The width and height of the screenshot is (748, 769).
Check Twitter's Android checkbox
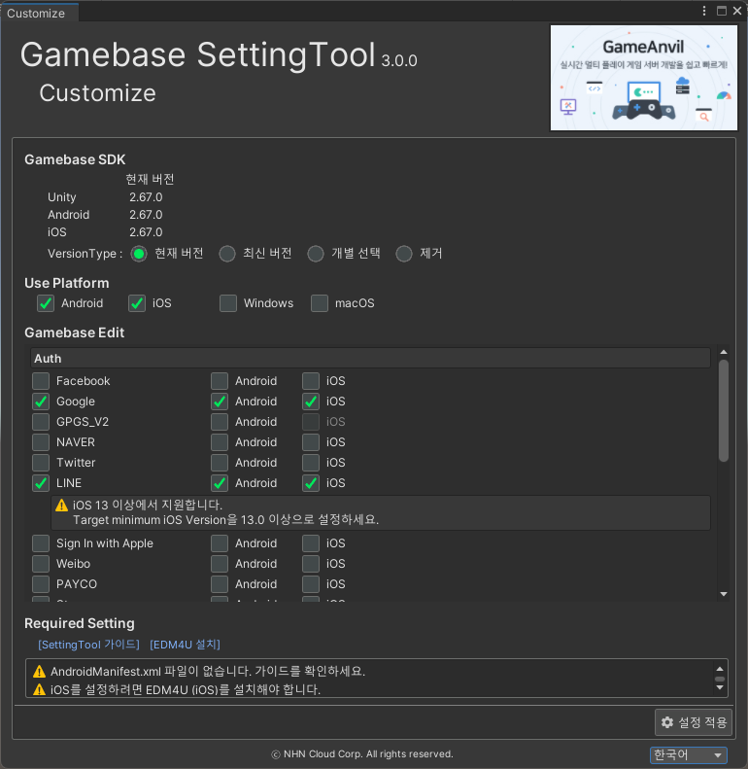(220, 463)
